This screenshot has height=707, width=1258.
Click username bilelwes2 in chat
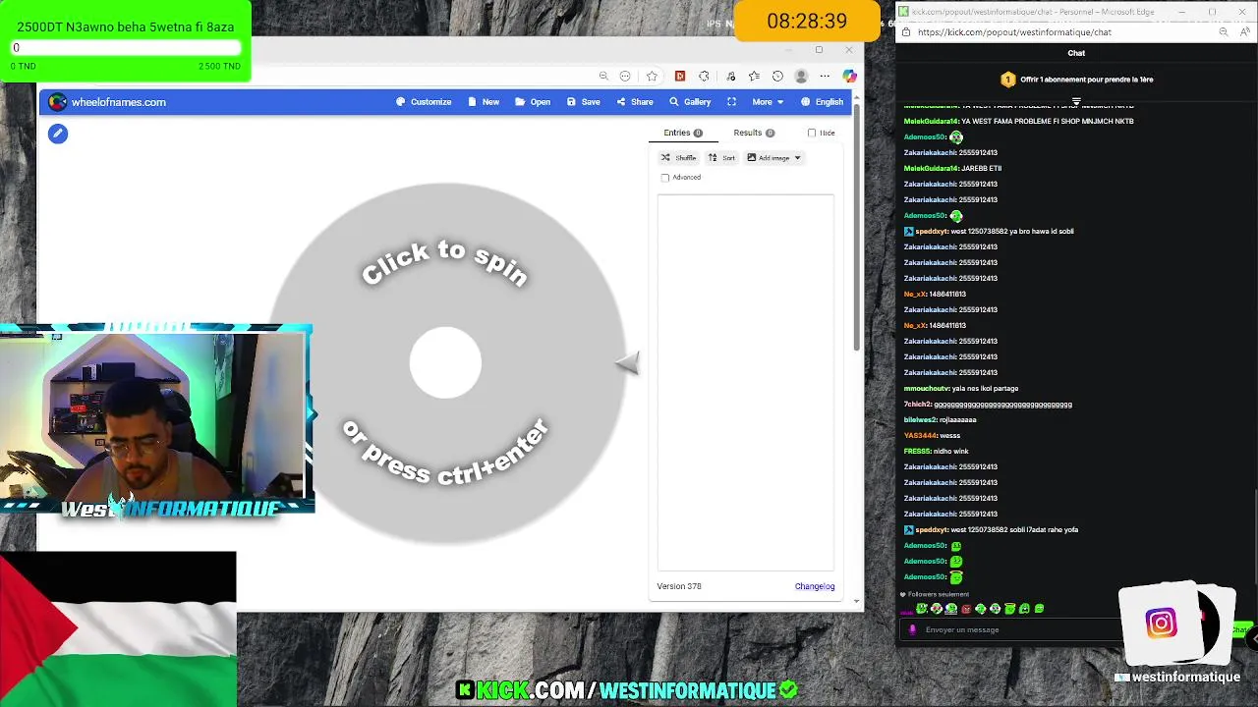tap(922, 420)
